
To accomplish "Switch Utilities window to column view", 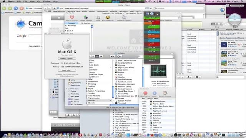I will (x=97, y=56).
